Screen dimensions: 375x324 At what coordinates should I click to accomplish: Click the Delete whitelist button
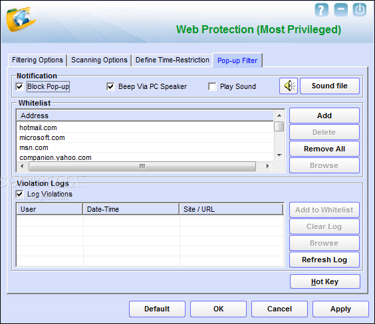point(324,132)
